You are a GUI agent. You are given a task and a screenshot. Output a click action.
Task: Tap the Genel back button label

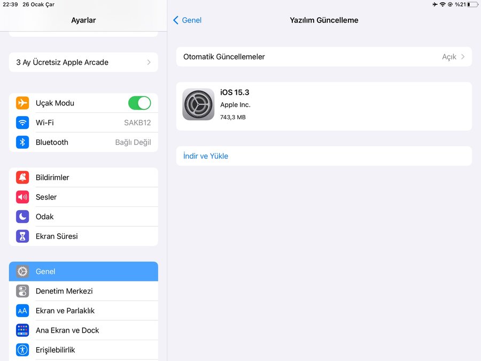[192, 20]
